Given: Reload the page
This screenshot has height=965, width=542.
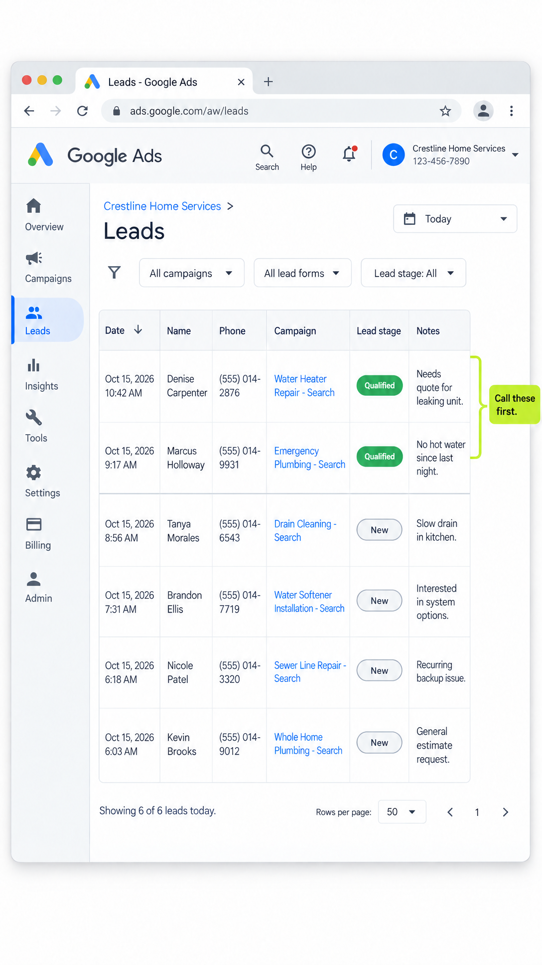Looking at the screenshot, I should tap(83, 111).
